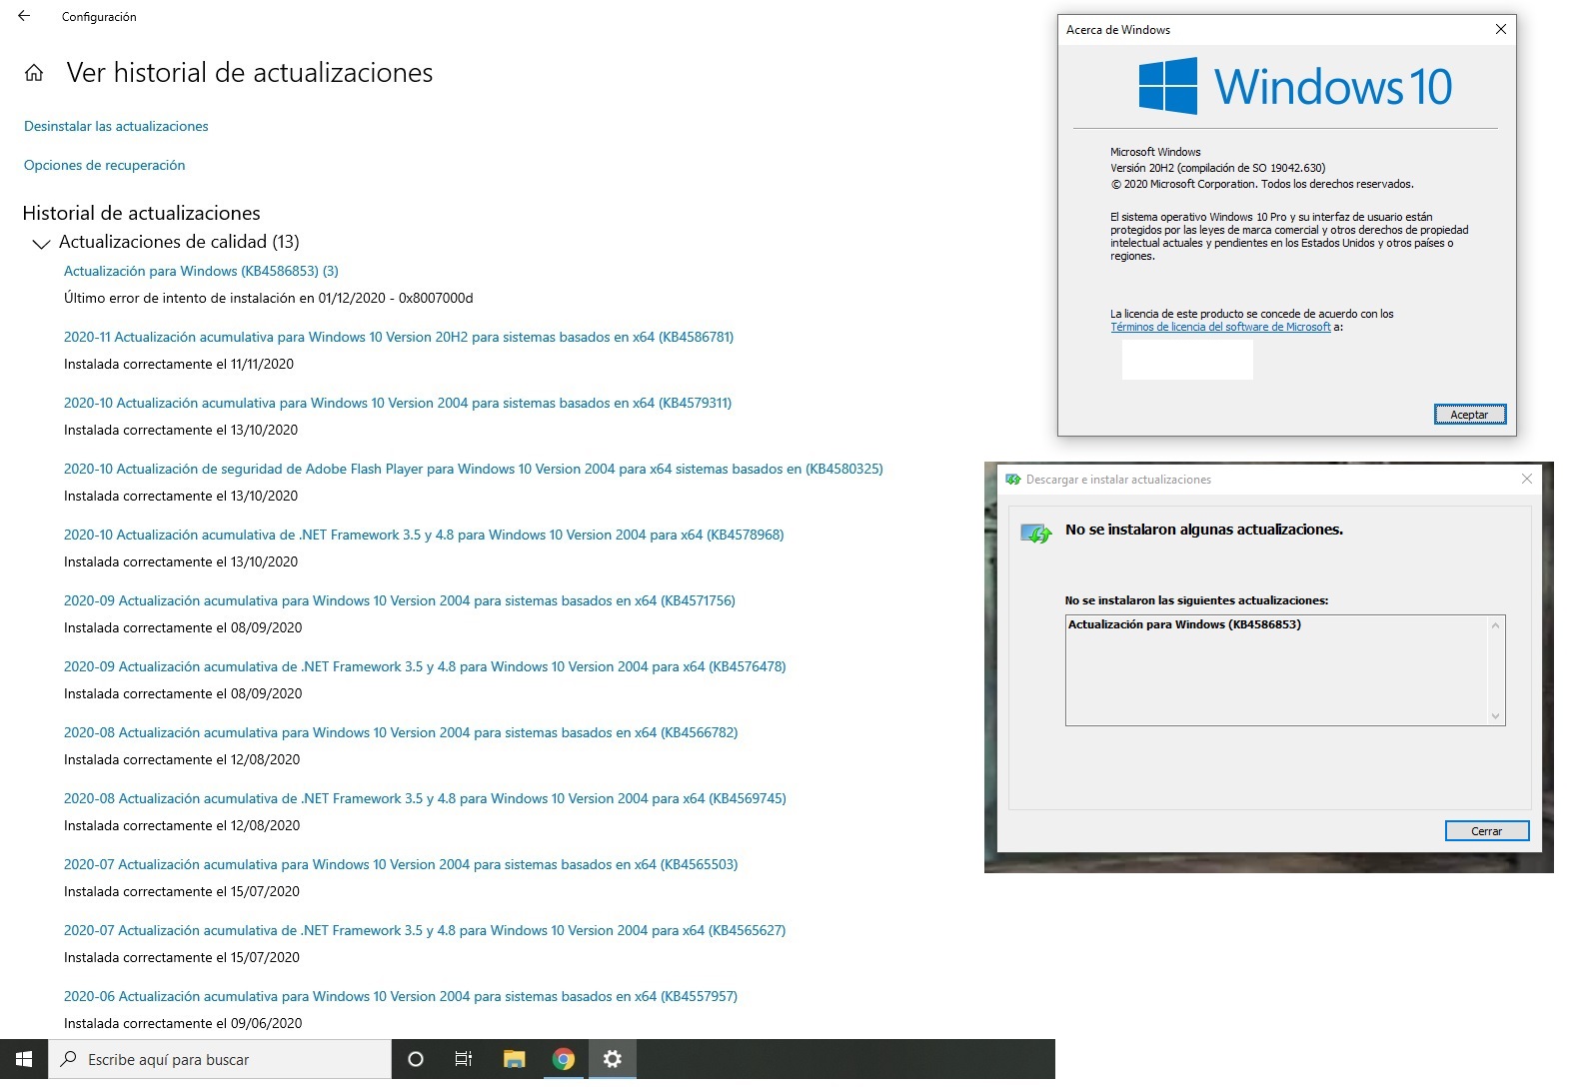Click 'Último error de intento de instalación' text
The height and width of the screenshot is (1091, 1595).
(269, 298)
